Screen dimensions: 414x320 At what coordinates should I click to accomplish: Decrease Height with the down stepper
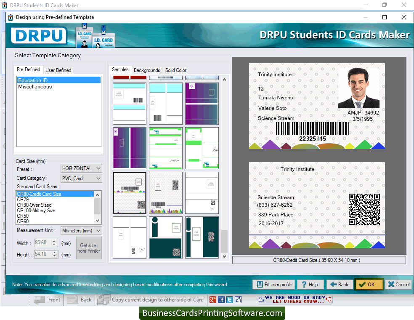[54, 256]
